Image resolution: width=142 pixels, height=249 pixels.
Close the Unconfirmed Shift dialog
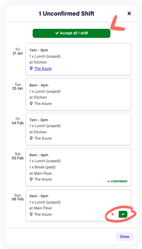tap(129, 14)
